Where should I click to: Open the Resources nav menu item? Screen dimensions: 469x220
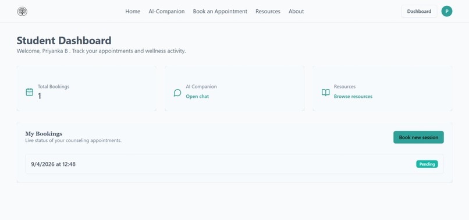[x=268, y=12]
